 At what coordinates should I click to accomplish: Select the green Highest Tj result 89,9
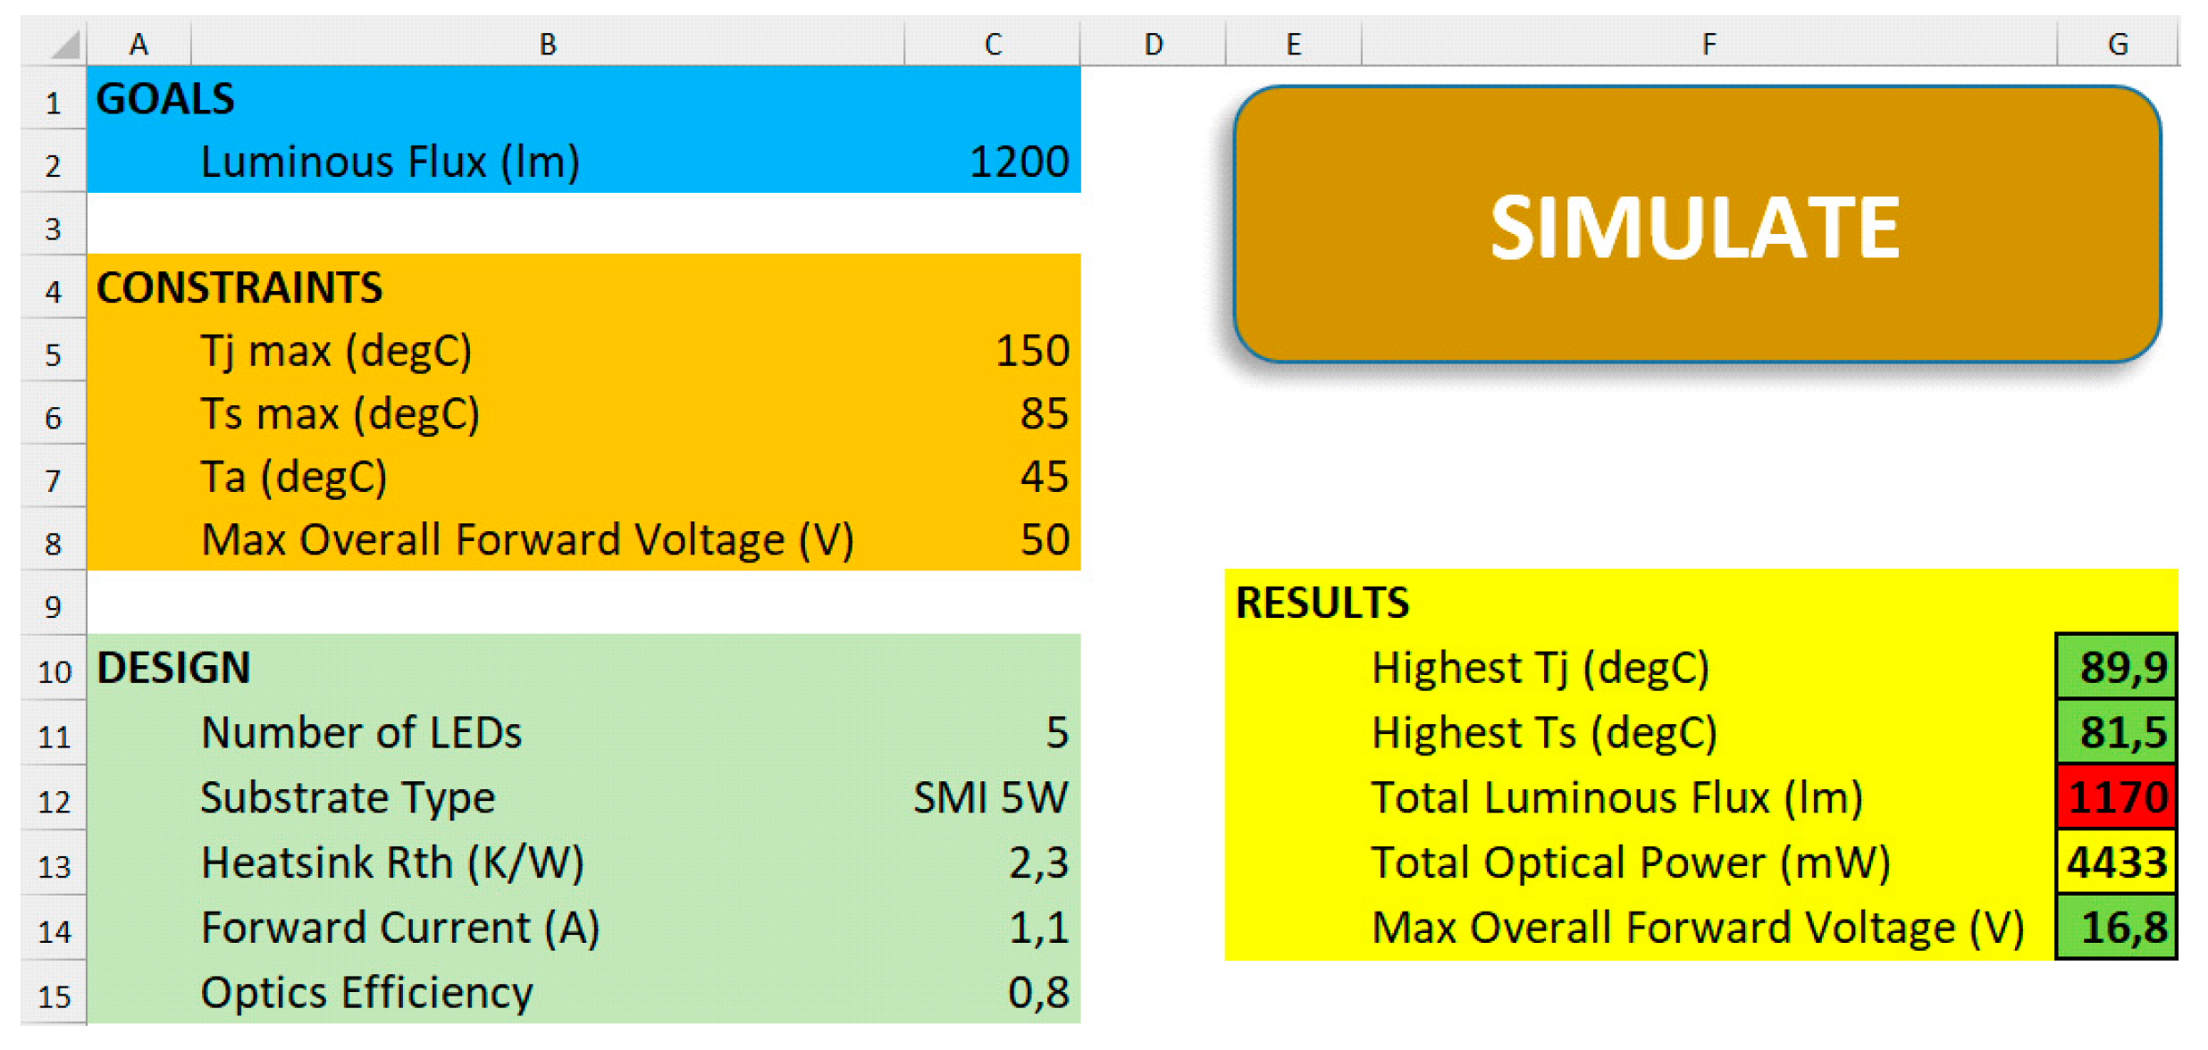coord(2115,668)
